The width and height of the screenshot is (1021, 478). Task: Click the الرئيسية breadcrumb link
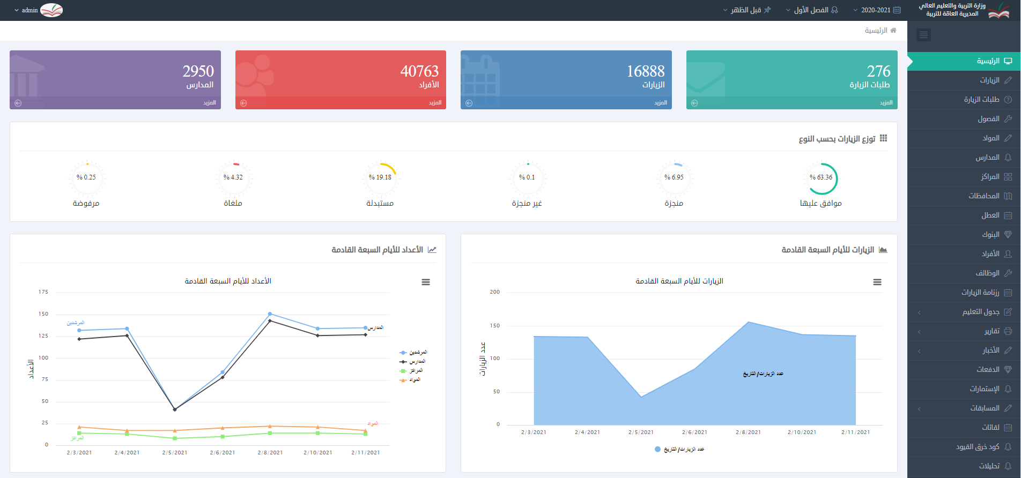click(x=876, y=31)
